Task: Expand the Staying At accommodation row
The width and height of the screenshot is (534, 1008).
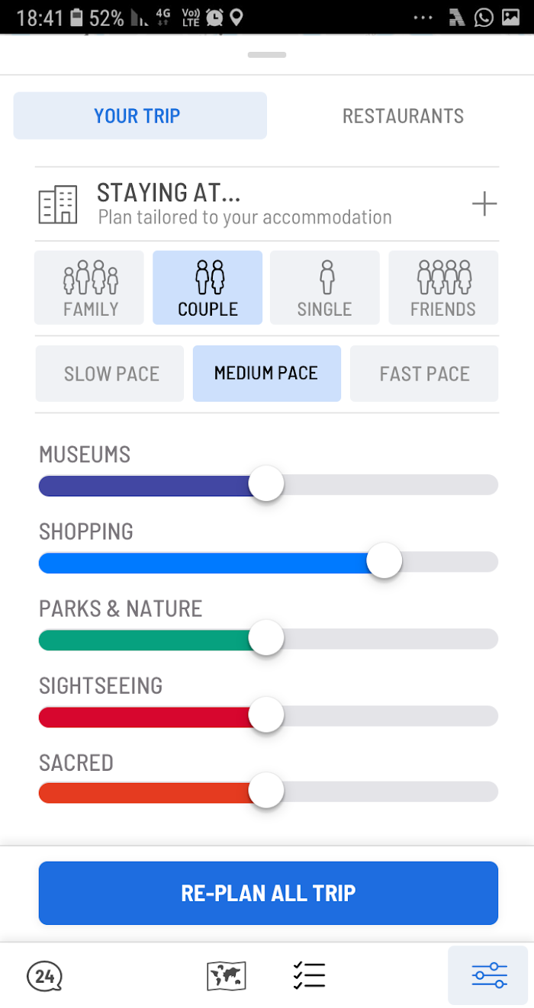Action: coord(267,204)
